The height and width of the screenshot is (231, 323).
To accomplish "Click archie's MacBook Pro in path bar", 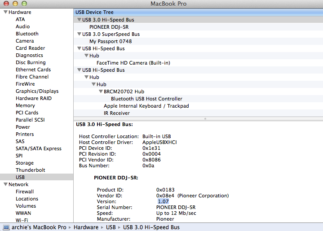I will (39, 227).
